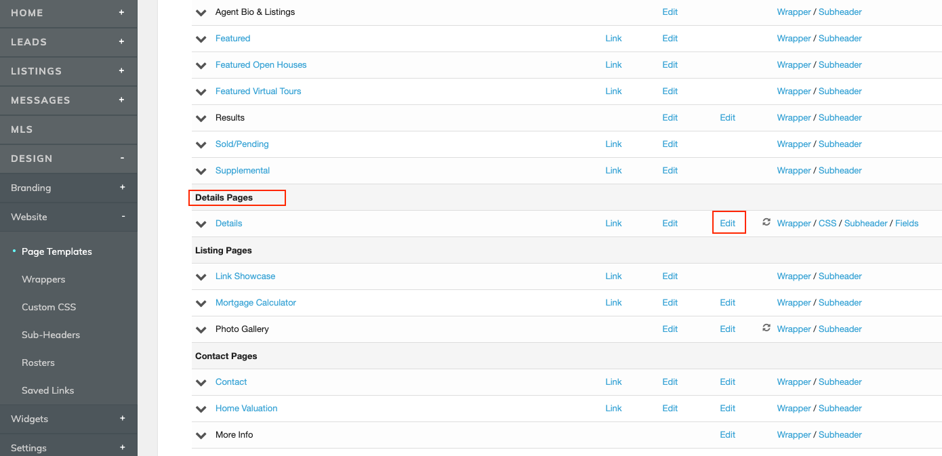This screenshot has height=456, width=942.
Task: Expand Widgets using its plus icon
Action: tap(122, 419)
